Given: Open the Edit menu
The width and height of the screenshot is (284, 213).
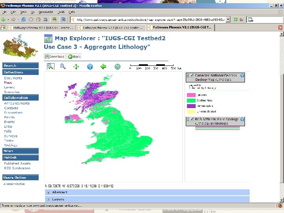Looking at the screenshot, I should point(13,12).
